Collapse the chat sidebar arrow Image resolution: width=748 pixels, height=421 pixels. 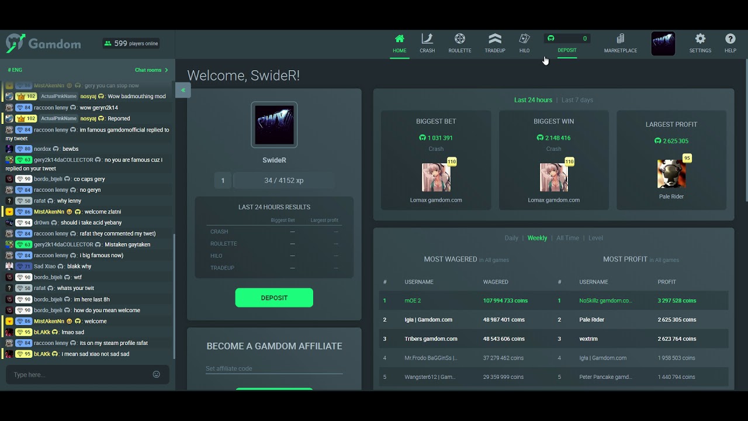click(183, 90)
